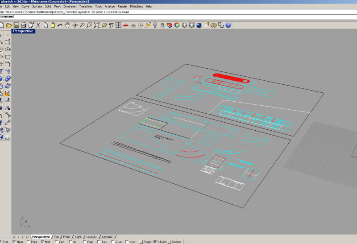Screen dimensions: 357x244
Task: Switch to the Layout1 tab
Action: pyautogui.click(x=91, y=237)
